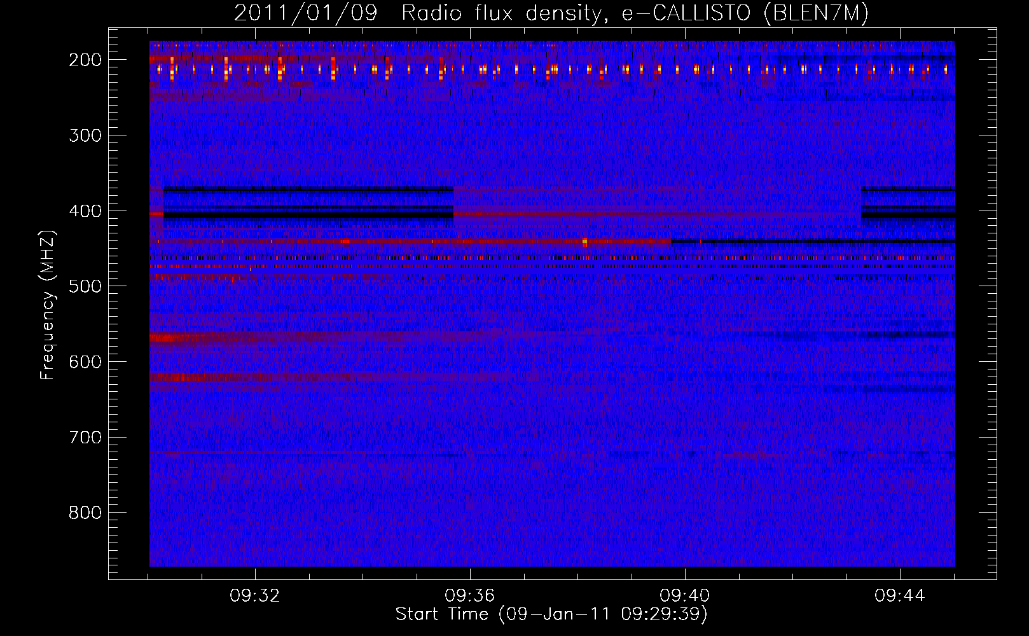The width and height of the screenshot is (1029, 636).
Task: Click the 300 frequency tick label
Action: coord(85,135)
